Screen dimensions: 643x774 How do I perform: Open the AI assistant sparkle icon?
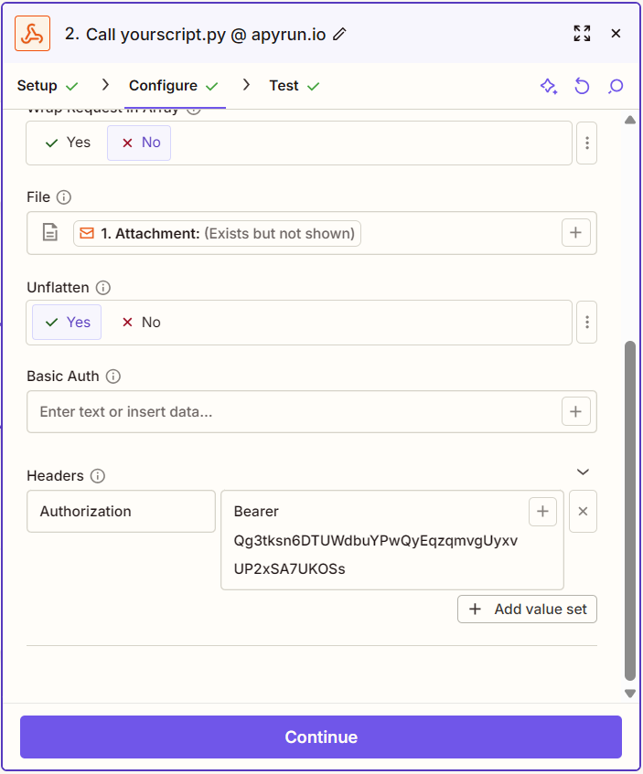pyautogui.click(x=549, y=86)
